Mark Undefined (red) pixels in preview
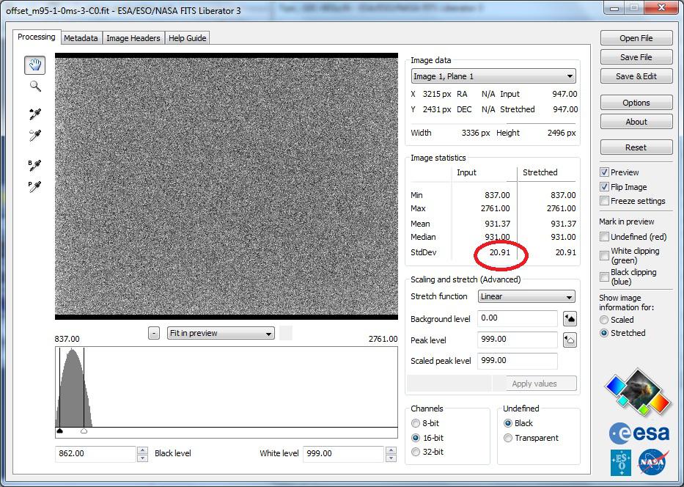684x487 pixels. pyautogui.click(x=604, y=236)
